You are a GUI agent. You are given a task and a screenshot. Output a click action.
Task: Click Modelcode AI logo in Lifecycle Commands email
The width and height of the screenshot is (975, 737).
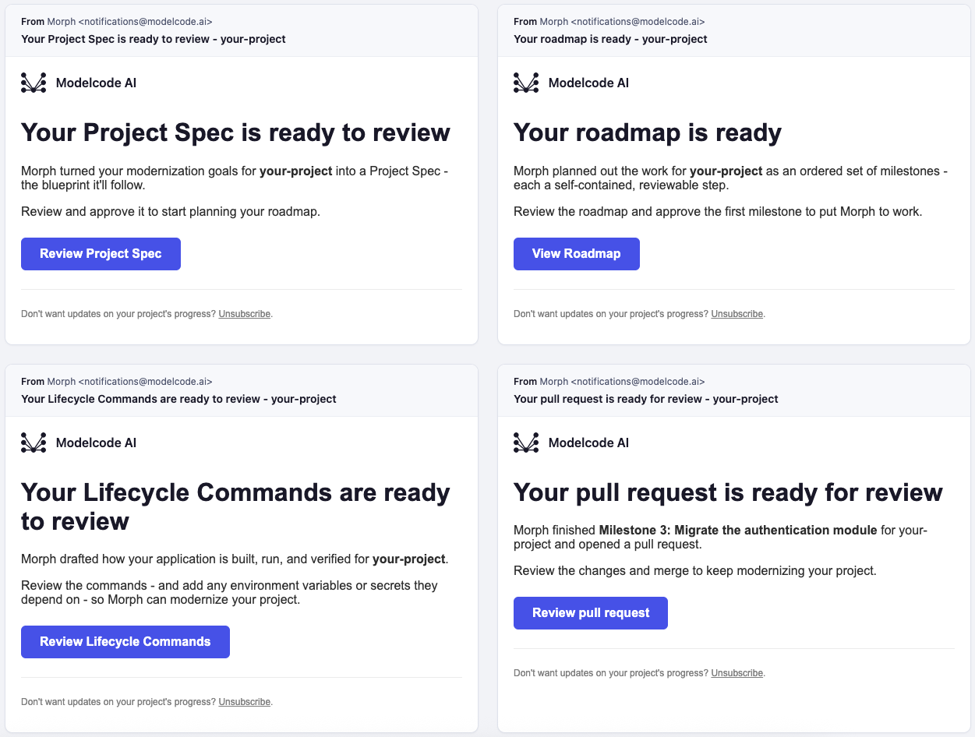[x=34, y=443]
